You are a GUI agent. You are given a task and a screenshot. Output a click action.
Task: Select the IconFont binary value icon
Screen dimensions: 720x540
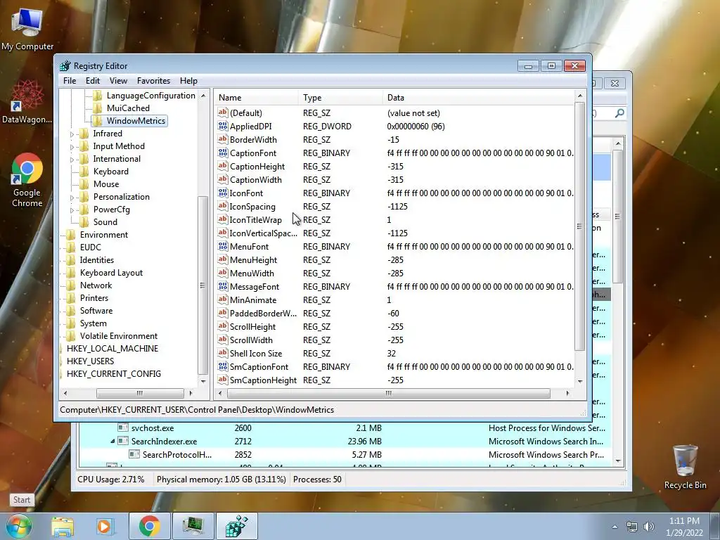point(223,193)
